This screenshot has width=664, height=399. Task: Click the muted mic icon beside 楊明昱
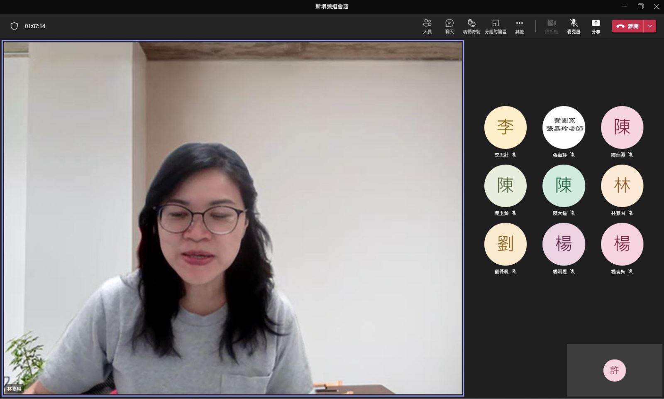pos(573,272)
